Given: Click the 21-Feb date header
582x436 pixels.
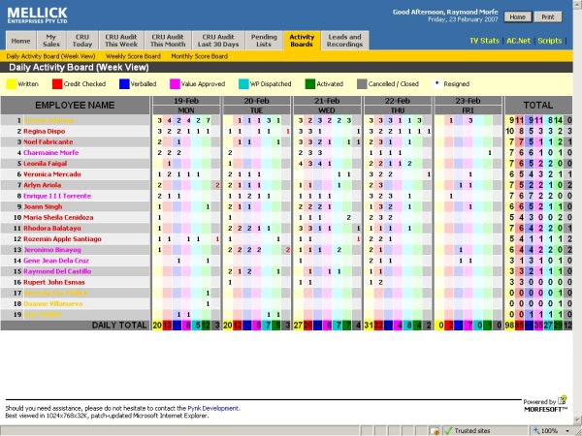Looking at the screenshot, I should click(327, 101).
